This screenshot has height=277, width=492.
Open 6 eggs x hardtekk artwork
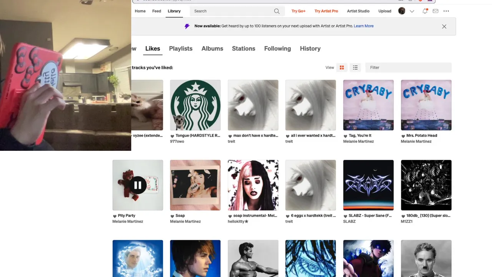[311, 185]
